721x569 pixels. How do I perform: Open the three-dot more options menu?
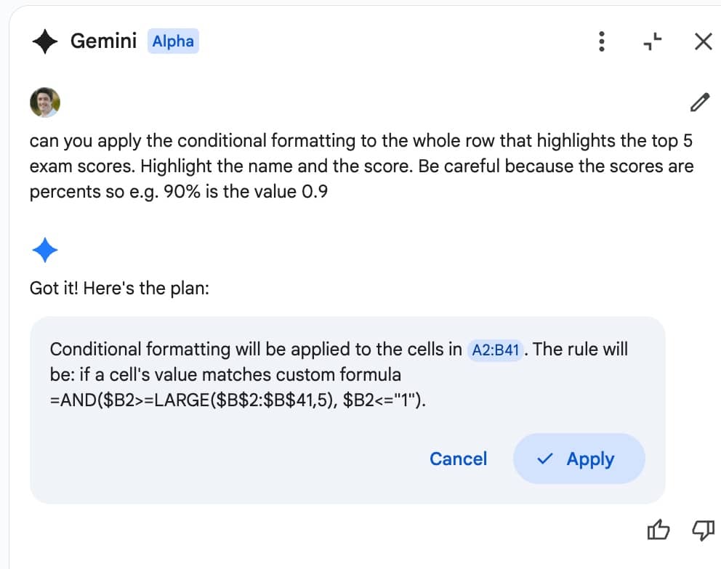pyautogui.click(x=602, y=41)
